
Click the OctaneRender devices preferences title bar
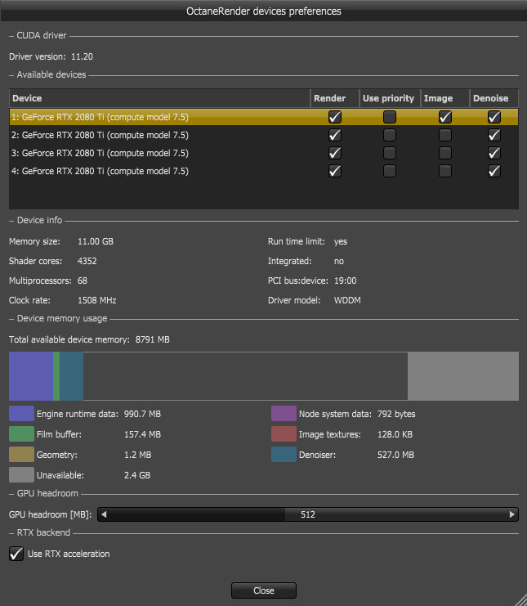[264, 11]
